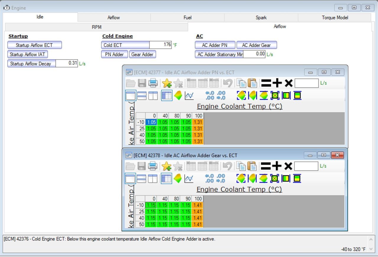Toggle single pane layout in 42378 window
The width and height of the screenshot is (378, 257).
pos(130,179)
